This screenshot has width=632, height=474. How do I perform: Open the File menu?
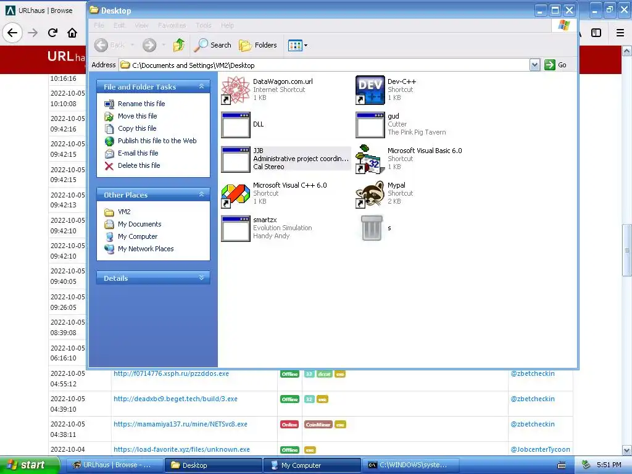(99, 25)
